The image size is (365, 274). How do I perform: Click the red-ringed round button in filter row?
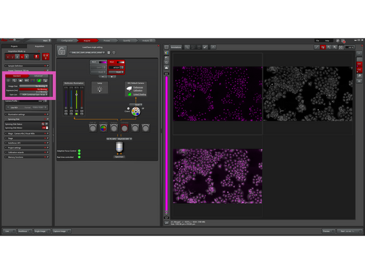coord(125,128)
